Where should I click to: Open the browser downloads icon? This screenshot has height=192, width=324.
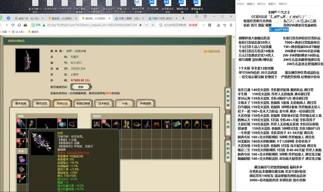pos(218,25)
